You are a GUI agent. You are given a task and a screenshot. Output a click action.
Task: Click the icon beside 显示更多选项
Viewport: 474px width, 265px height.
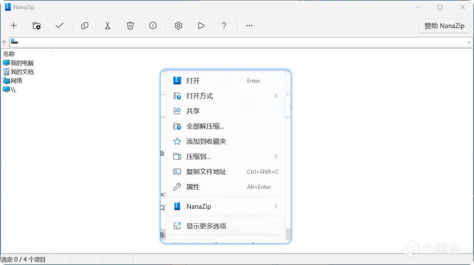pos(177,226)
